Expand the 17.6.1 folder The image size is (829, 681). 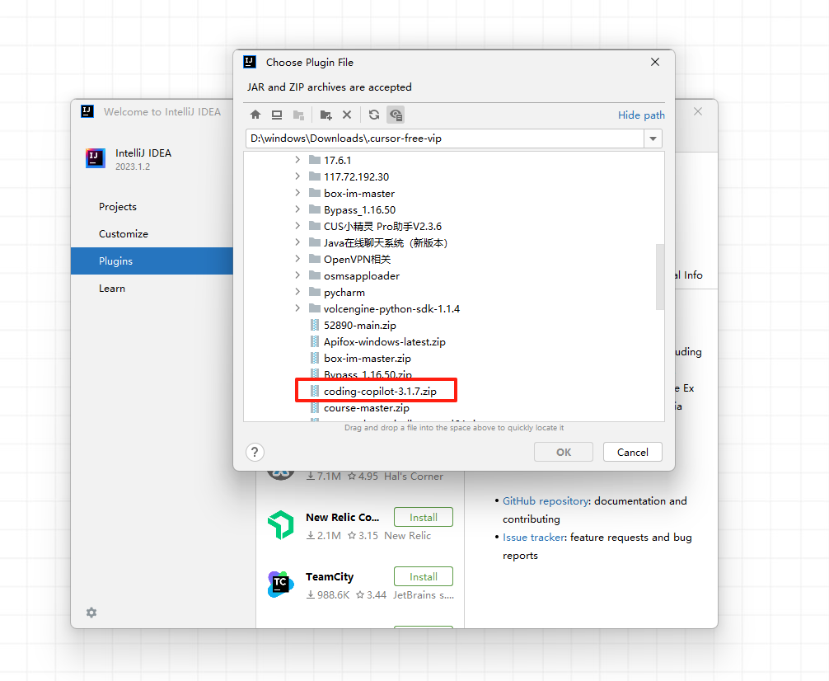point(297,160)
